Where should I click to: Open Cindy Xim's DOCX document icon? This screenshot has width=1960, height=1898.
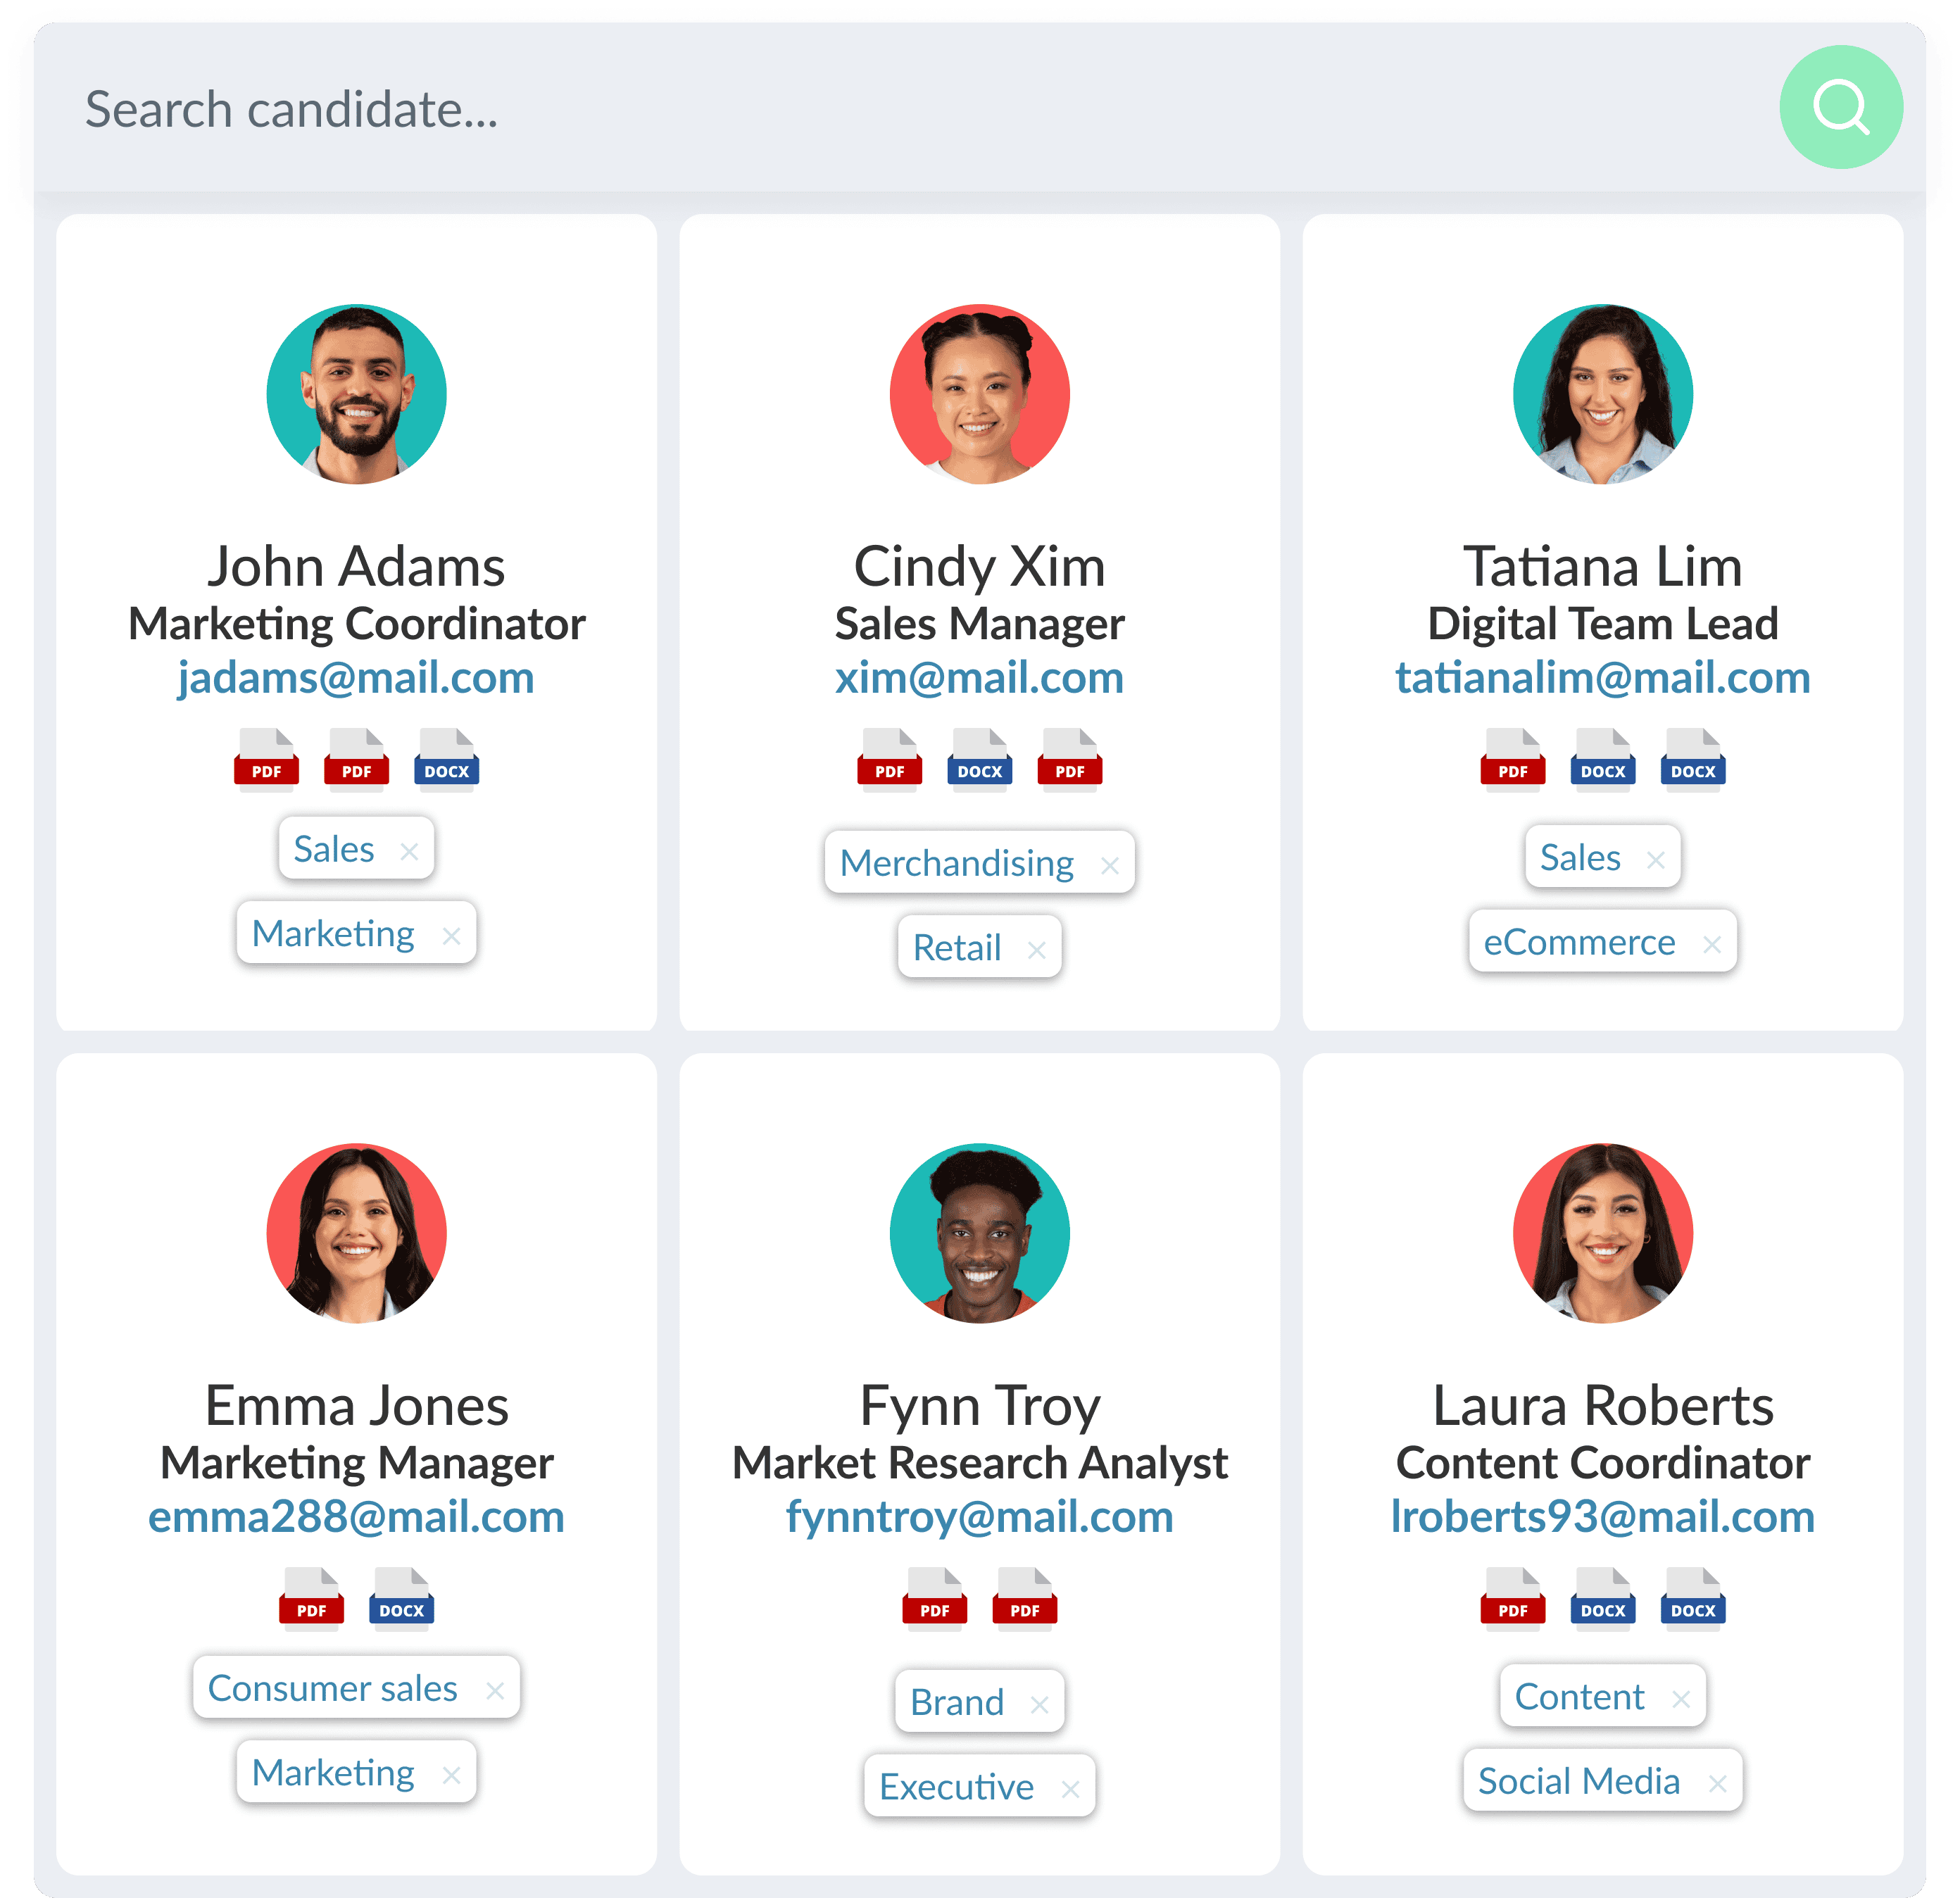979,760
